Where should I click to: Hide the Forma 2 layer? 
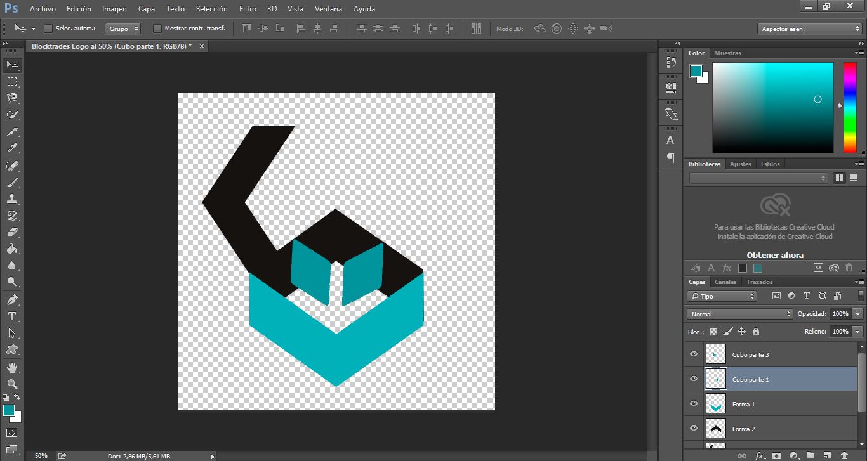pyautogui.click(x=694, y=429)
